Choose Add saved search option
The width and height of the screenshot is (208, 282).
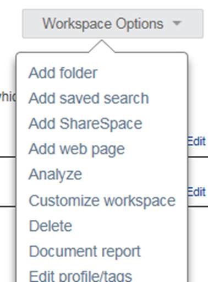coord(89,98)
